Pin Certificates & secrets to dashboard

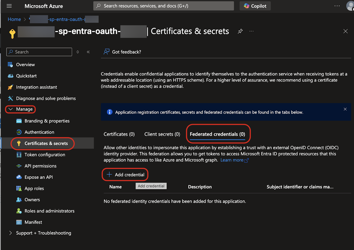[240, 31]
